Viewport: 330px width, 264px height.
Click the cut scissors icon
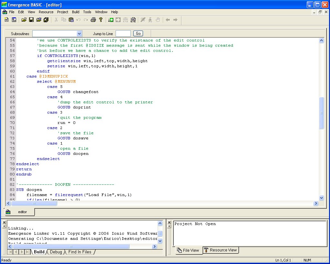click(x=56, y=20)
